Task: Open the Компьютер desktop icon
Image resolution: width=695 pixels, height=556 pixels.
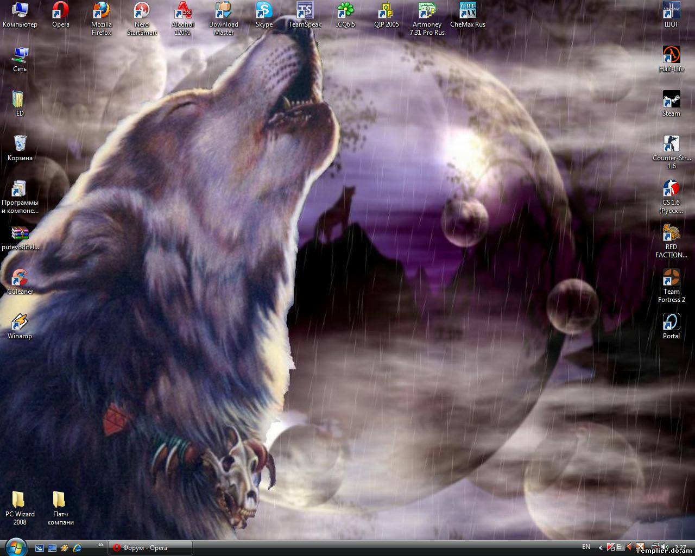Action: 20,15
